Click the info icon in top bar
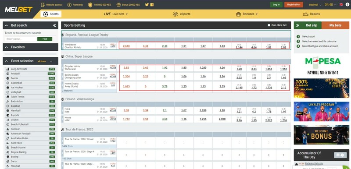Image resolution: width=351 pixels, height=169 pixels. 347,4
